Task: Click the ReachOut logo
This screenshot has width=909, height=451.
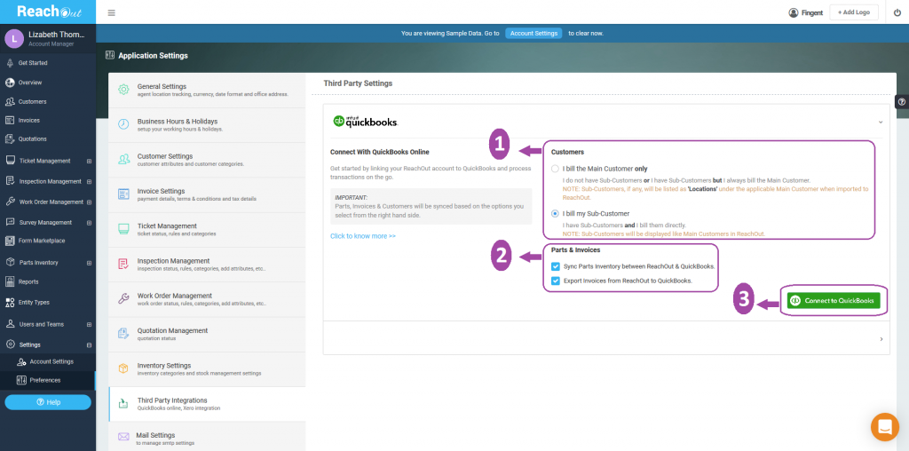Action: point(48,12)
